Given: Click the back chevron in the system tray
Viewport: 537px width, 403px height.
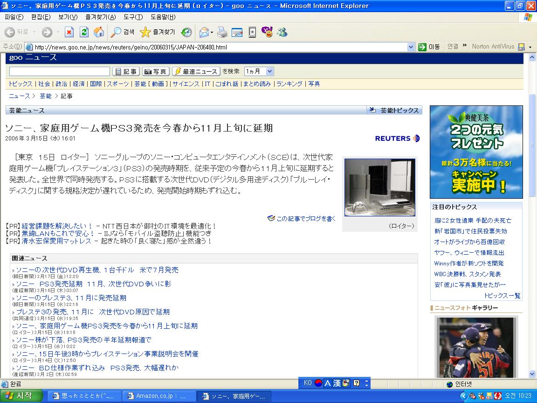Looking at the screenshot, I should [464, 396].
